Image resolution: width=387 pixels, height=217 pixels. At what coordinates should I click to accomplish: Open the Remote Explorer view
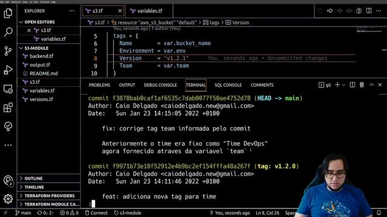pos(8,89)
